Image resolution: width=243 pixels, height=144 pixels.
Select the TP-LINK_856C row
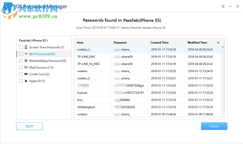point(148,57)
